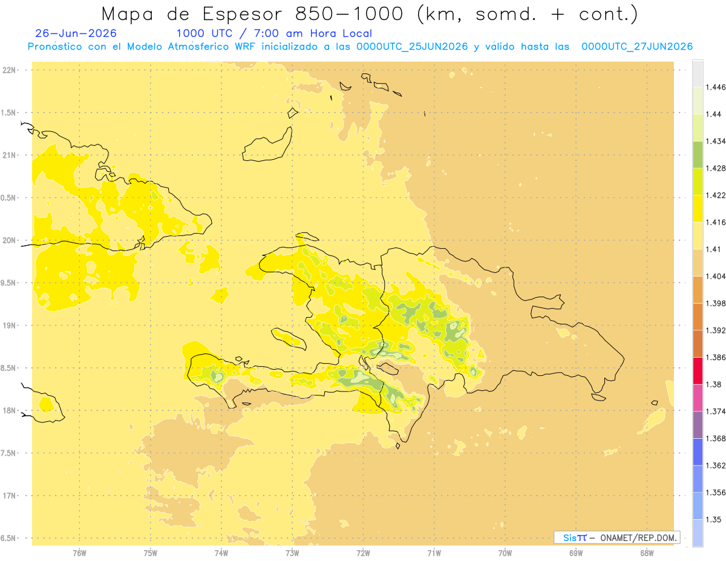This screenshot has width=726, height=561.
Task: Click the dark green legend band below 1.434
Action: point(698,154)
